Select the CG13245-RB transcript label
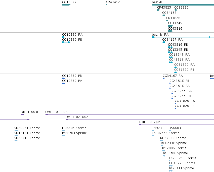214x172 pixels. [178, 50]
